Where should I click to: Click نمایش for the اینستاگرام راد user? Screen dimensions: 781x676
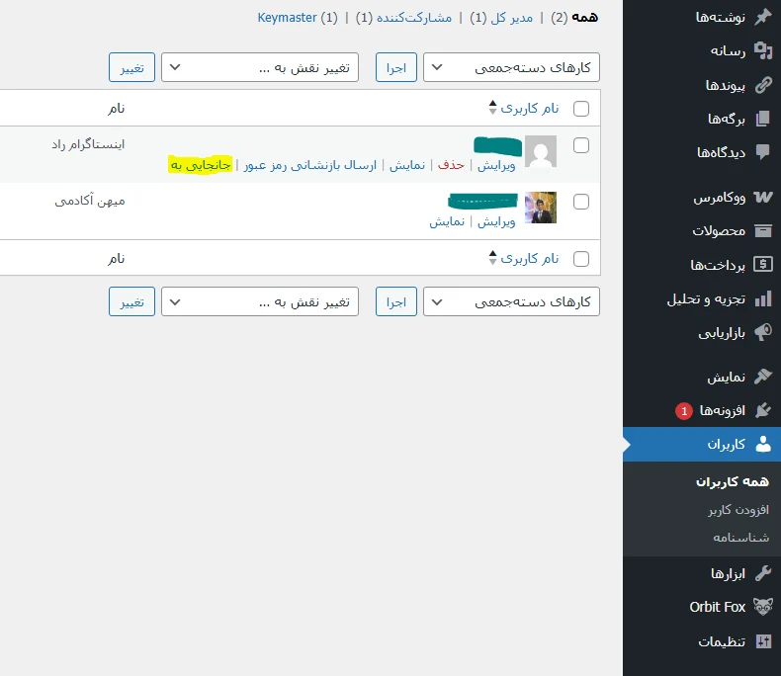407,165
